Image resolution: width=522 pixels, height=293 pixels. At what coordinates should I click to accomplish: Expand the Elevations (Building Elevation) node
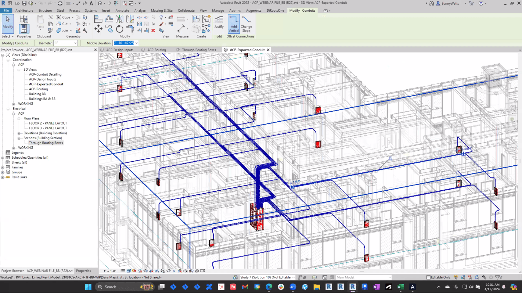point(19,133)
